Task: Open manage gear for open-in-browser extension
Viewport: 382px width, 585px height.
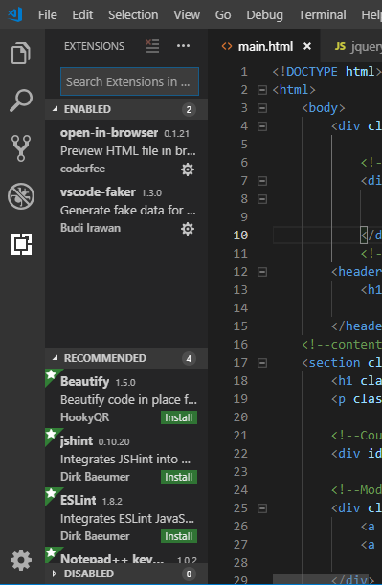Action: click(188, 169)
